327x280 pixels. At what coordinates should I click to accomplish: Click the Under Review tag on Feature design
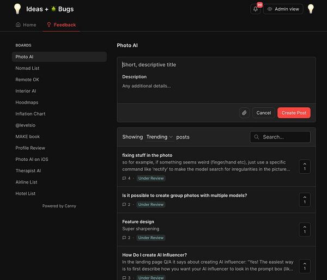tap(151, 238)
